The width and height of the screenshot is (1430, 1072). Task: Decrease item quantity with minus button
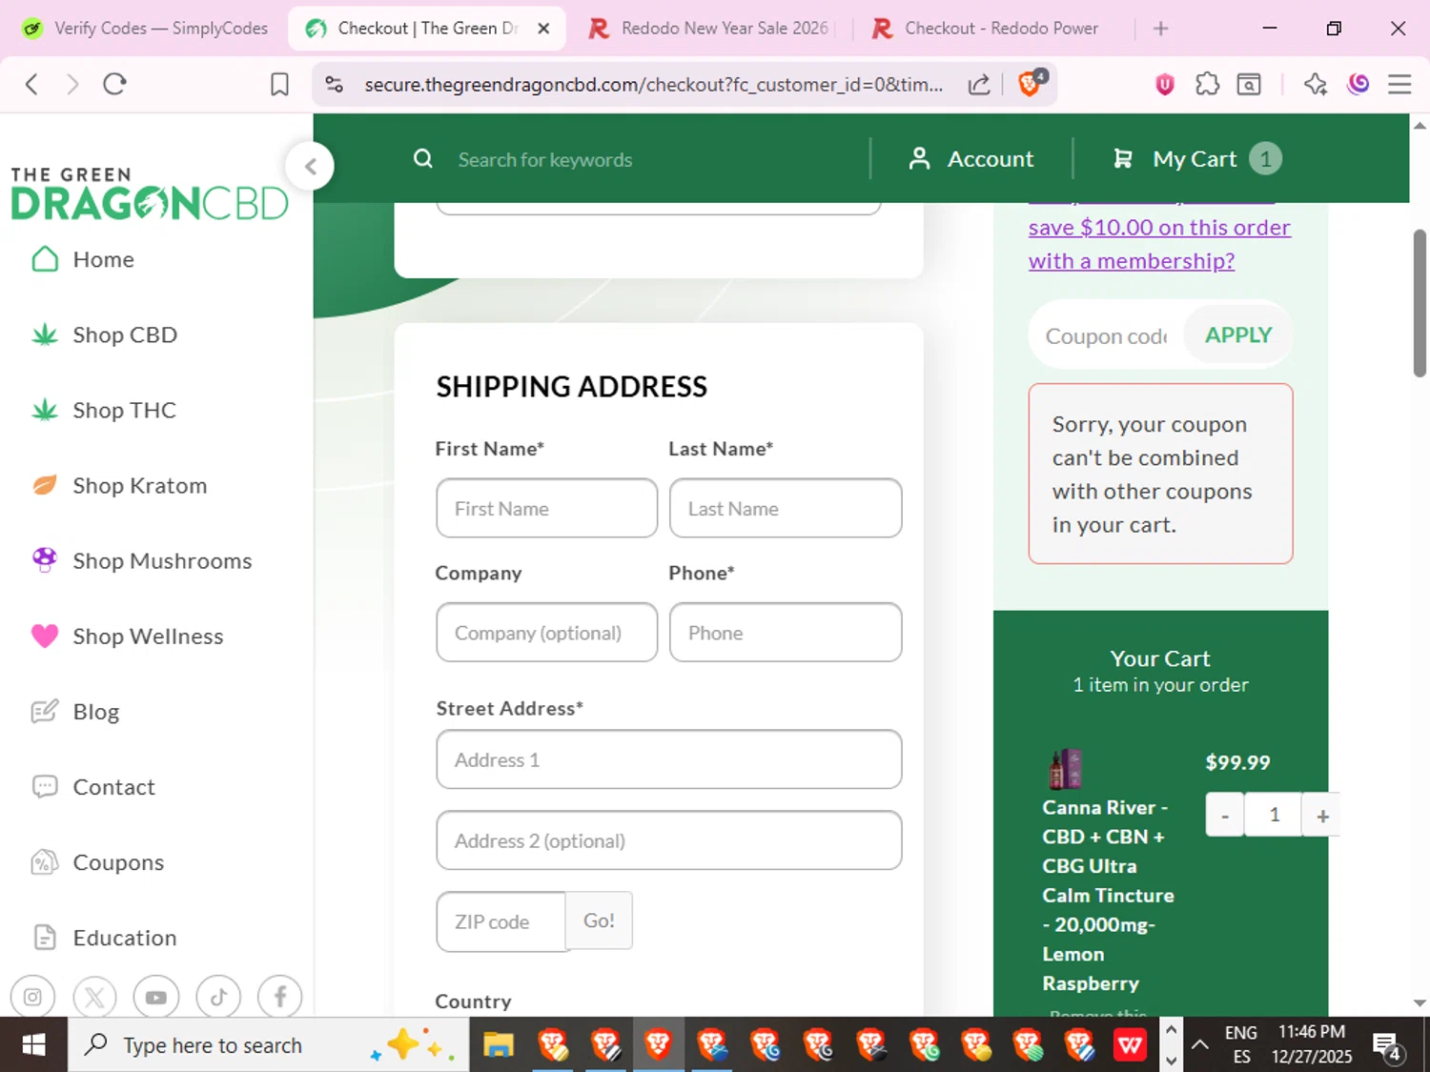pos(1225,815)
